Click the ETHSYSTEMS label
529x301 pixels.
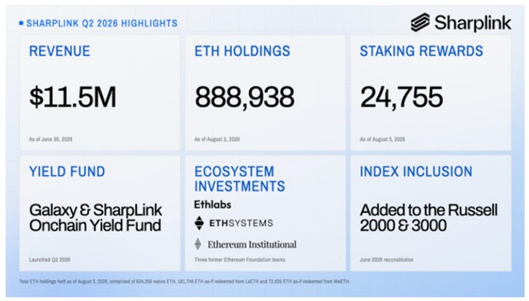point(241,223)
